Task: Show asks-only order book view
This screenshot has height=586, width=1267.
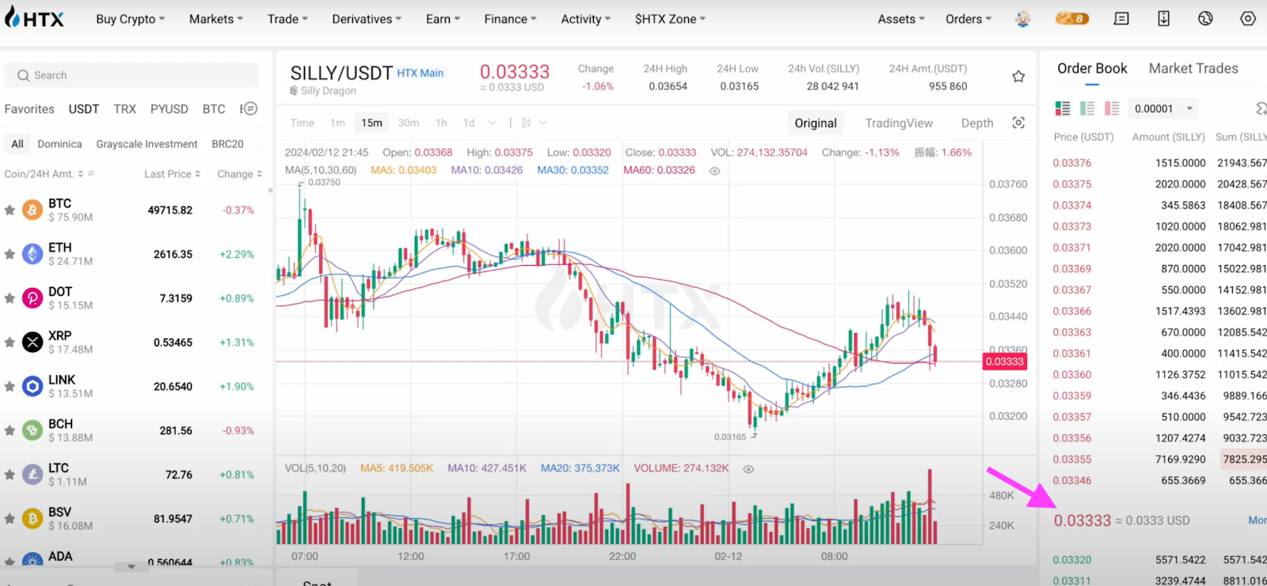Action: click(x=1112, y=108)
